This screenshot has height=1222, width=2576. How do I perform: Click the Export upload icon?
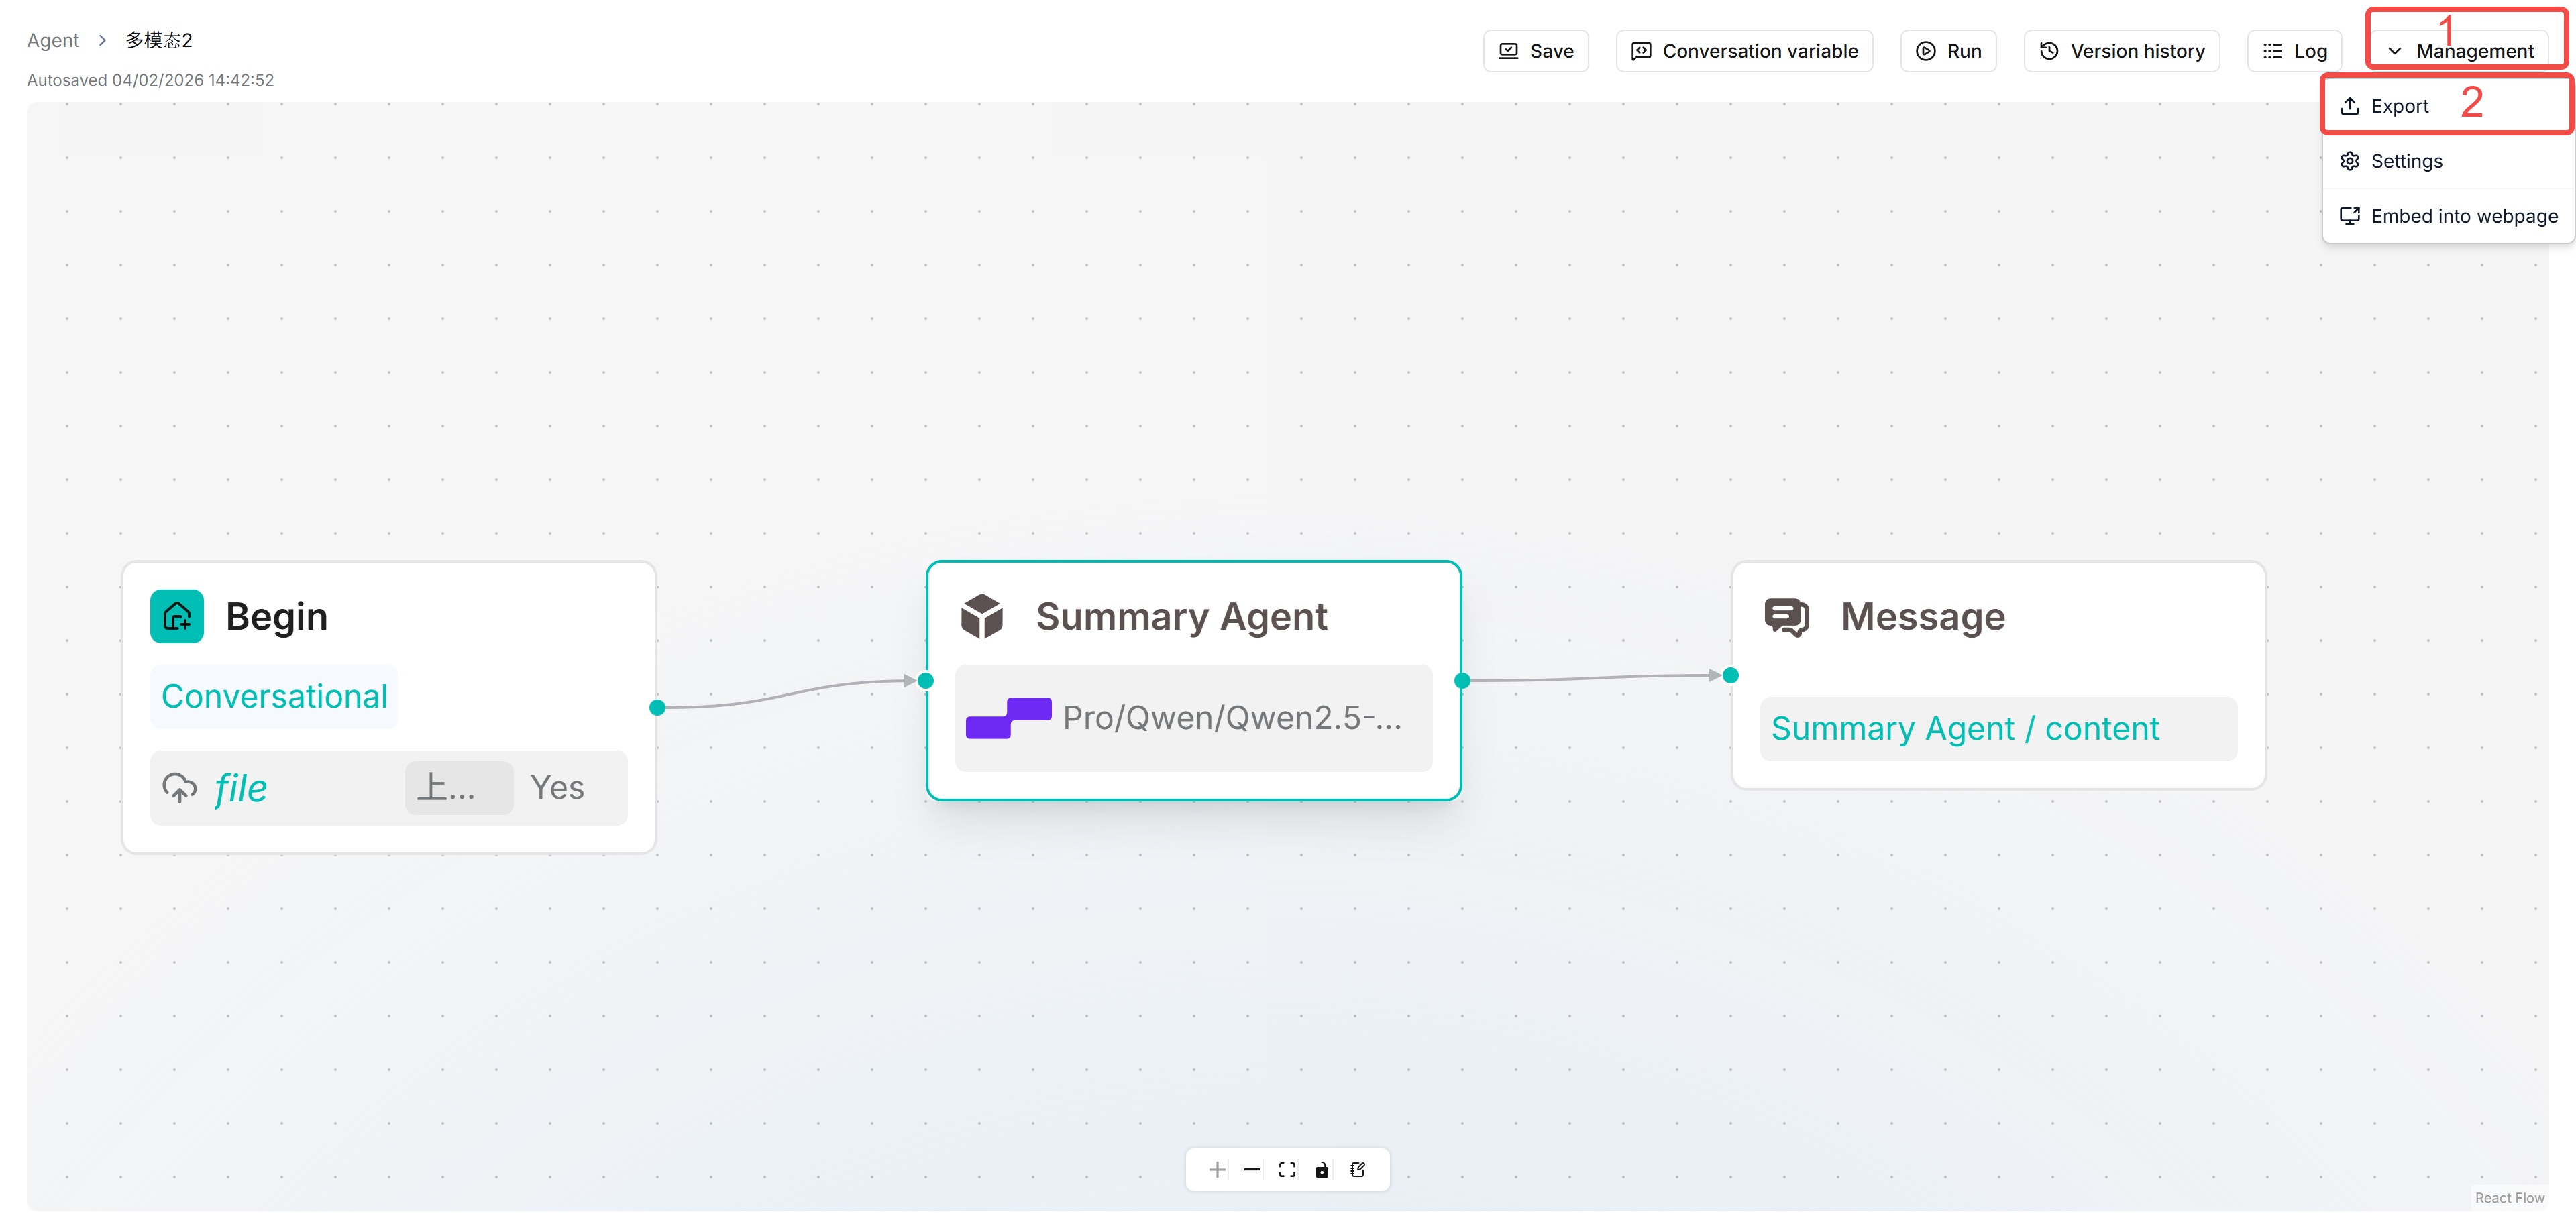tap(2350, 106)
